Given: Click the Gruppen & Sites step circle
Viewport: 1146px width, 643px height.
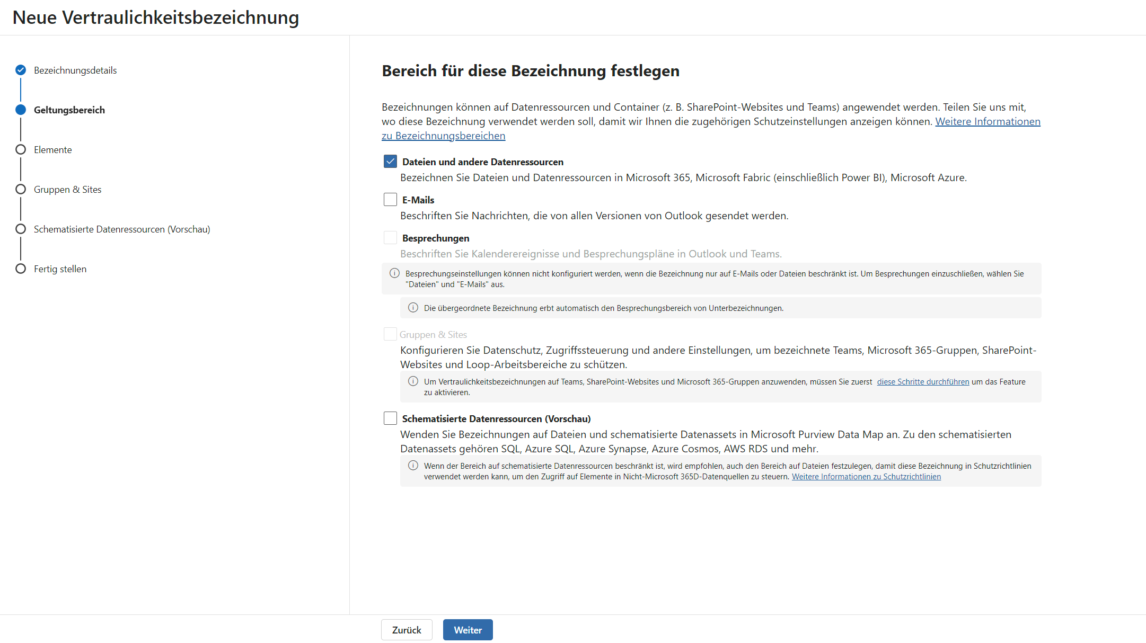Looking at the screenshot, I should 21,189.
